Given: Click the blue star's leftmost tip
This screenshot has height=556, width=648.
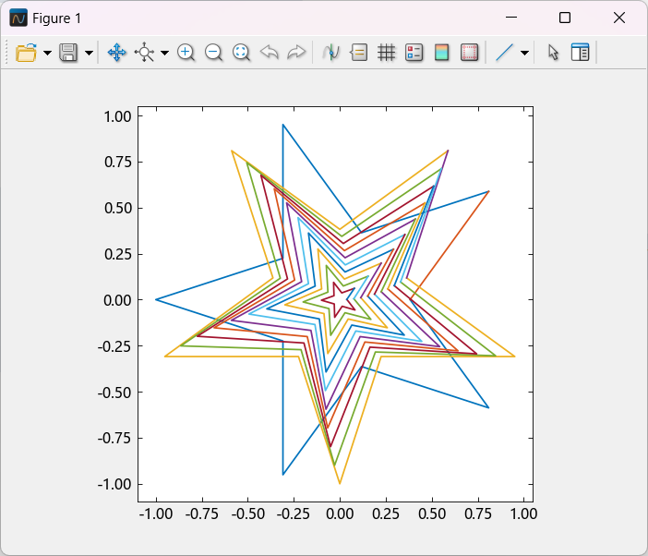Looking at the screenshot, I should click(157, 299).
